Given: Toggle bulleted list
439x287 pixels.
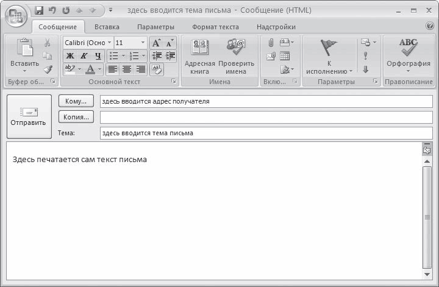Looking at the screenshot, I should 114,56.
